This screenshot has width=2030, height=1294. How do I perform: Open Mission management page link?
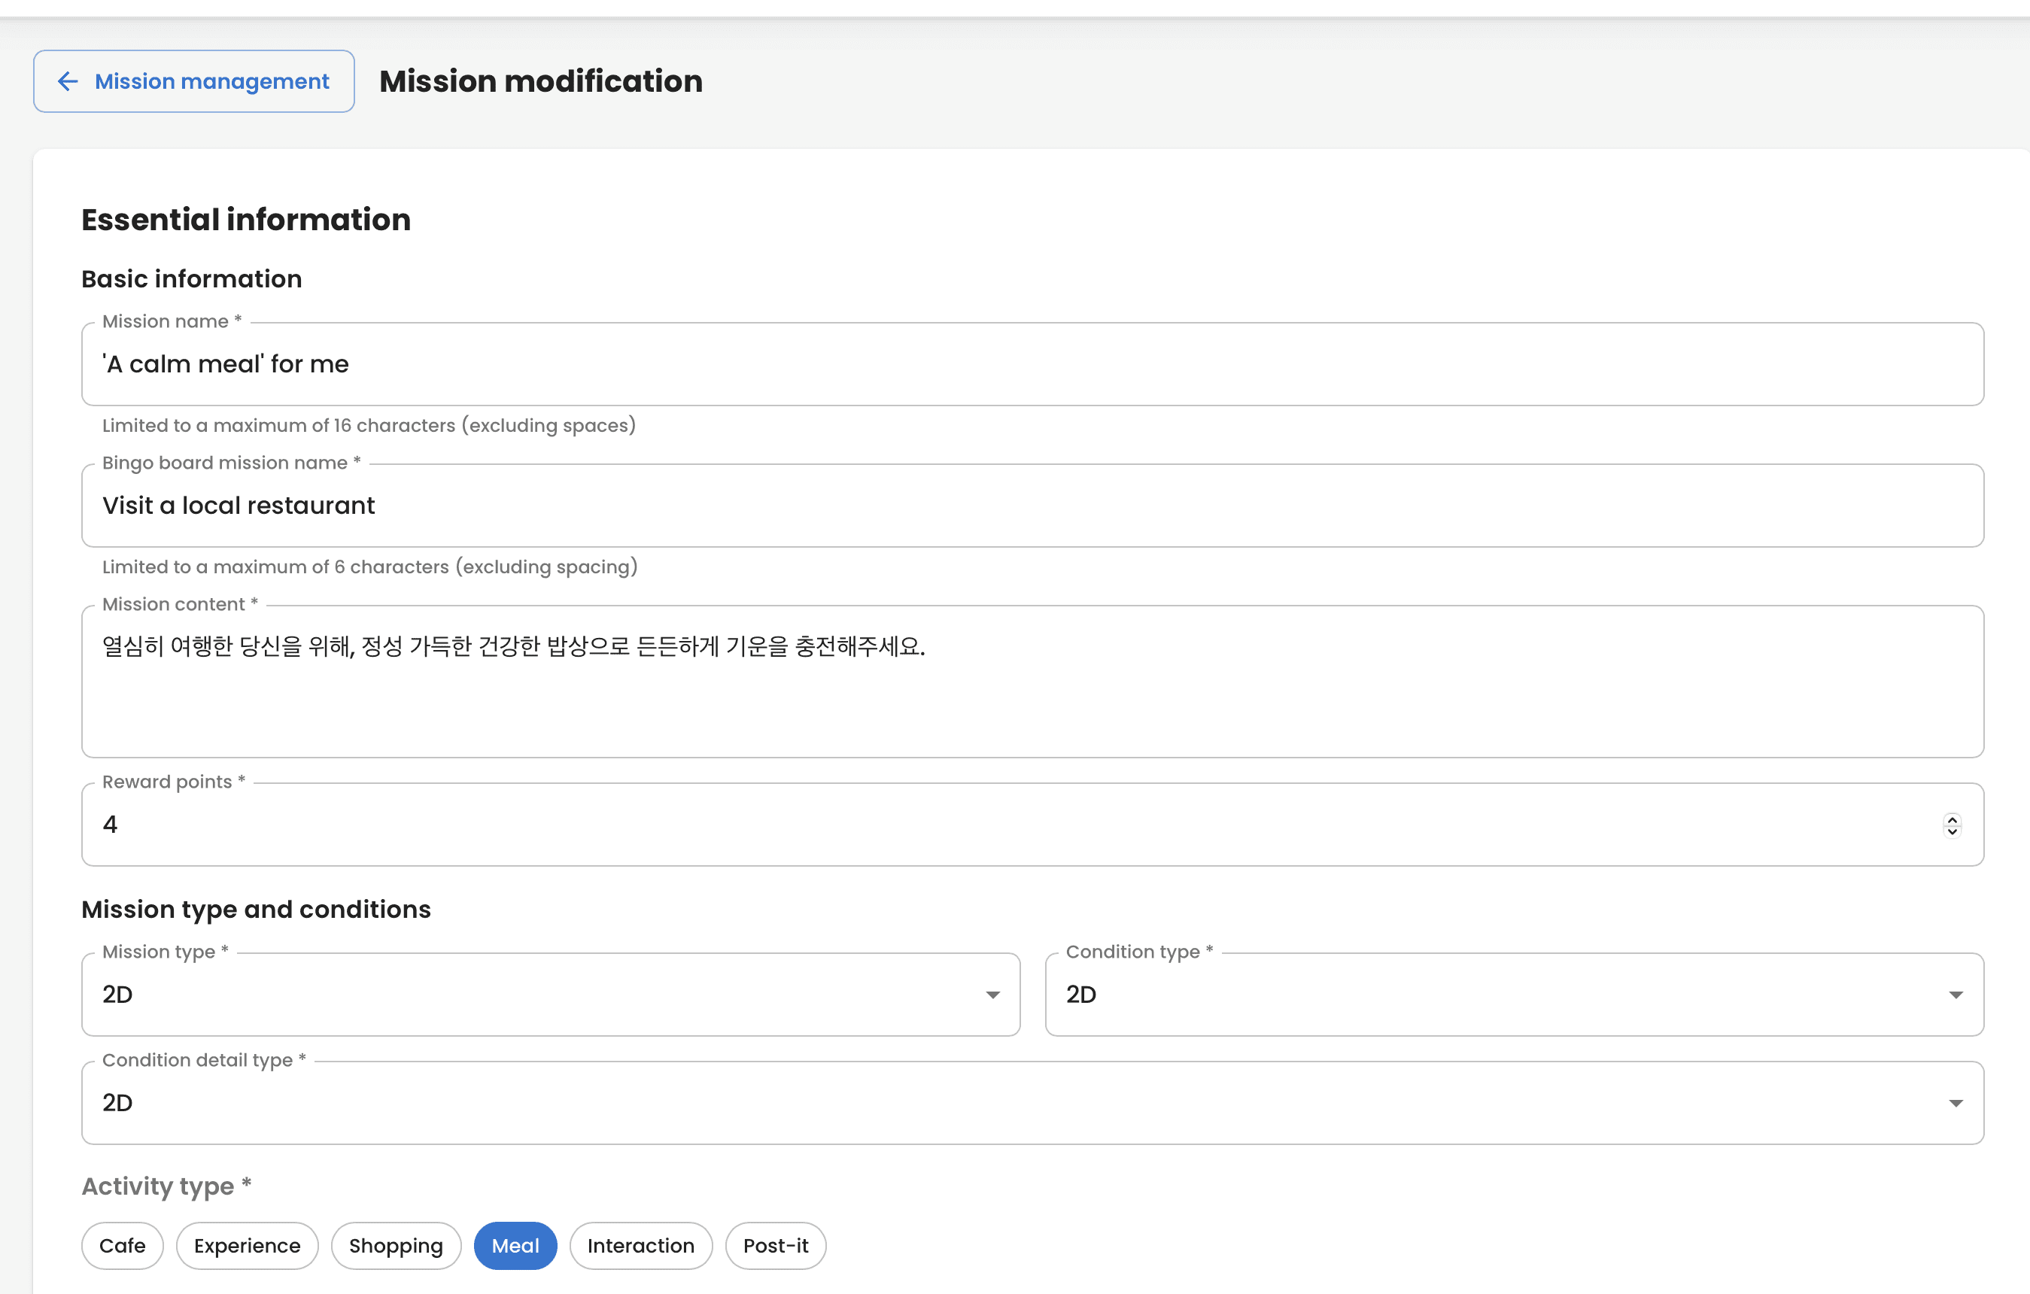coord(211,81)
